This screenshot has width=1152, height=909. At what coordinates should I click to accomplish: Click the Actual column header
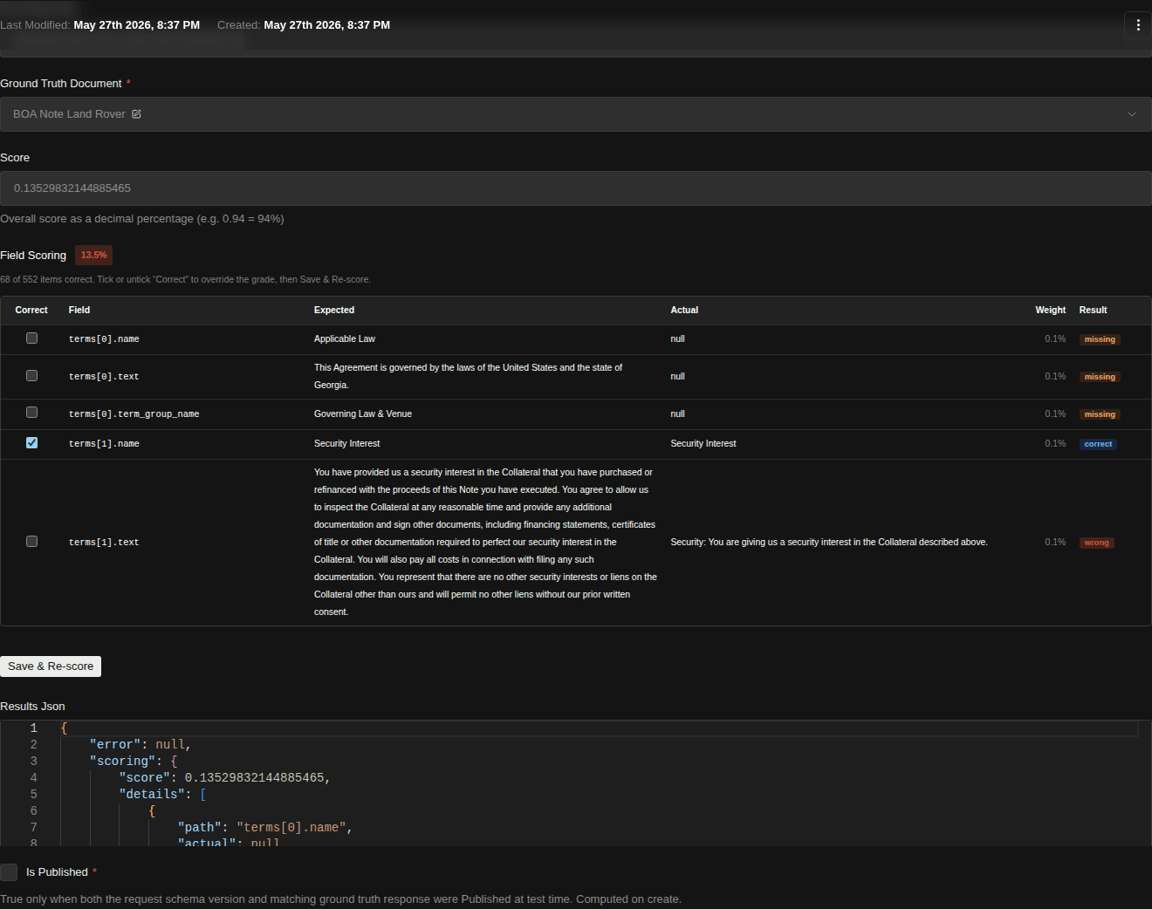coord(684,310)
